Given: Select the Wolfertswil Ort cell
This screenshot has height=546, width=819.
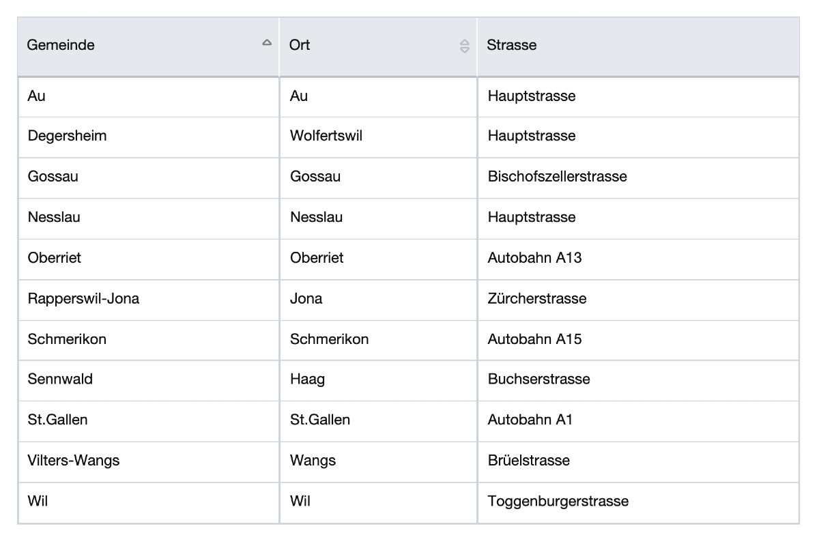Looking at the screenshot, I should 326,136.
